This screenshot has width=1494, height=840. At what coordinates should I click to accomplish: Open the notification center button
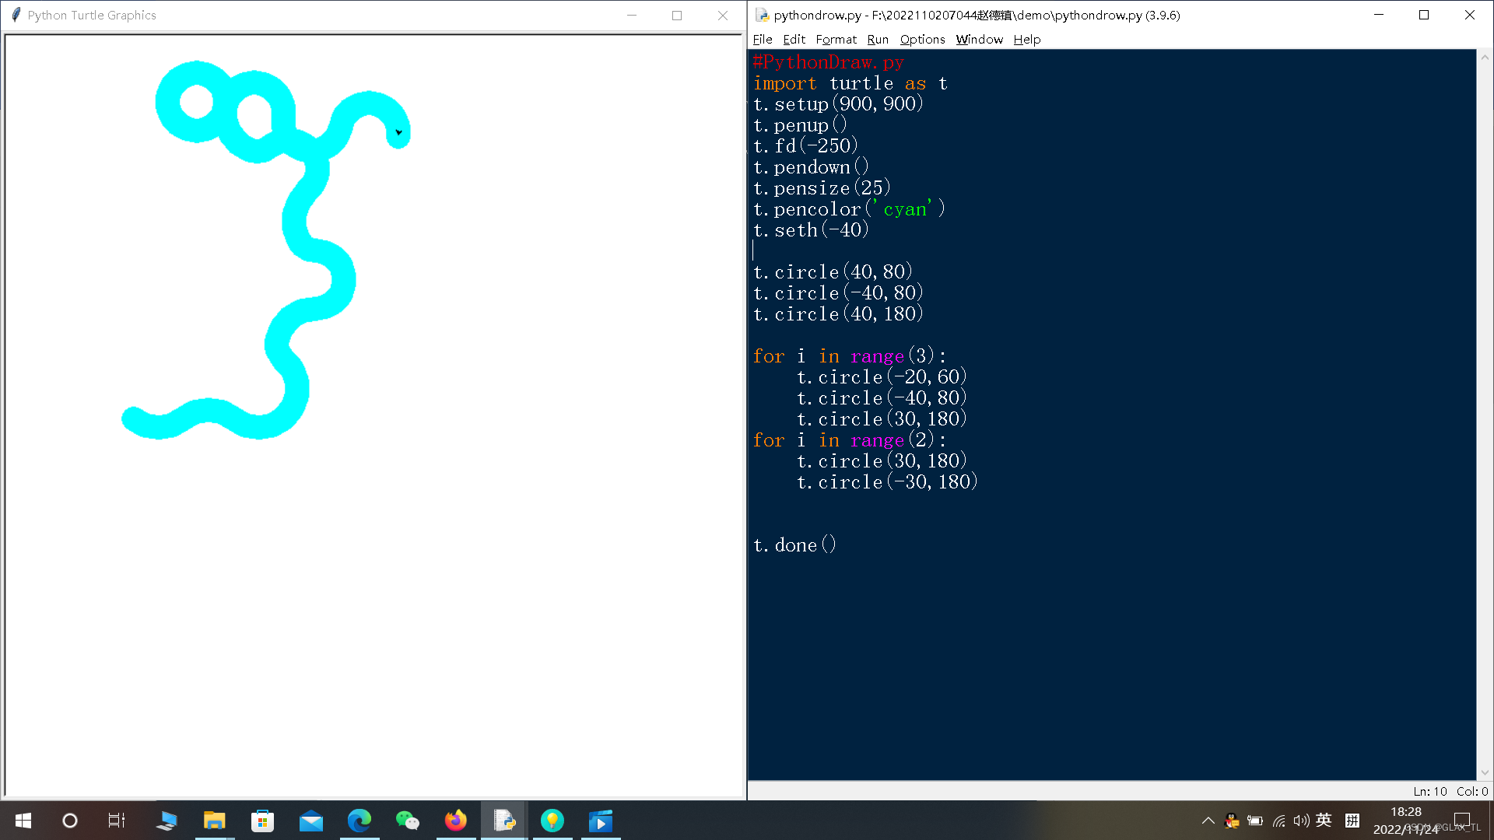pyautogui.click(x=1462, y=821)
